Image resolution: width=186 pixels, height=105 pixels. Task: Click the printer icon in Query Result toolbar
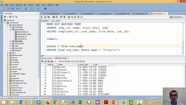click(x=45, y=62)
